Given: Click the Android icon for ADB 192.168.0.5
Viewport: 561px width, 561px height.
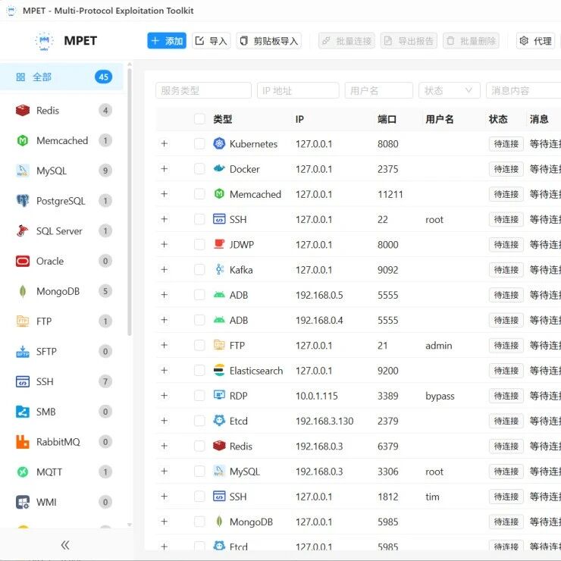Looking at the screenshot, I should [x=219, y=295].
